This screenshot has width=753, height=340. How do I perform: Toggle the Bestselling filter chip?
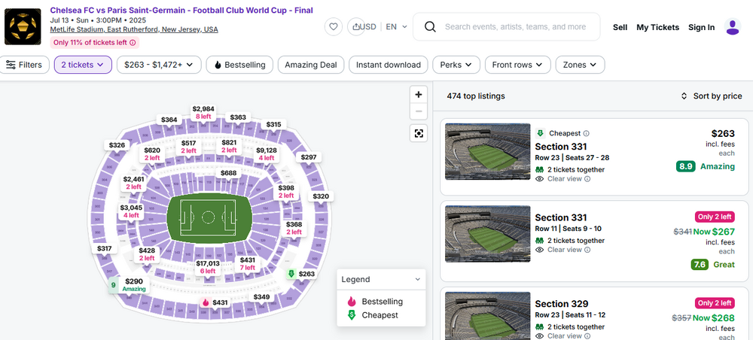click(x=239, y=65)
